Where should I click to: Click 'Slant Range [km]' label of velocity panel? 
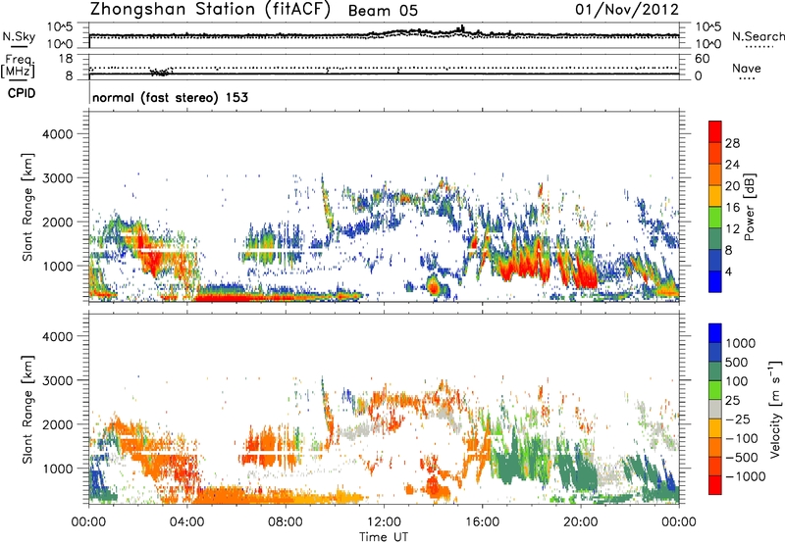point(27,410)
